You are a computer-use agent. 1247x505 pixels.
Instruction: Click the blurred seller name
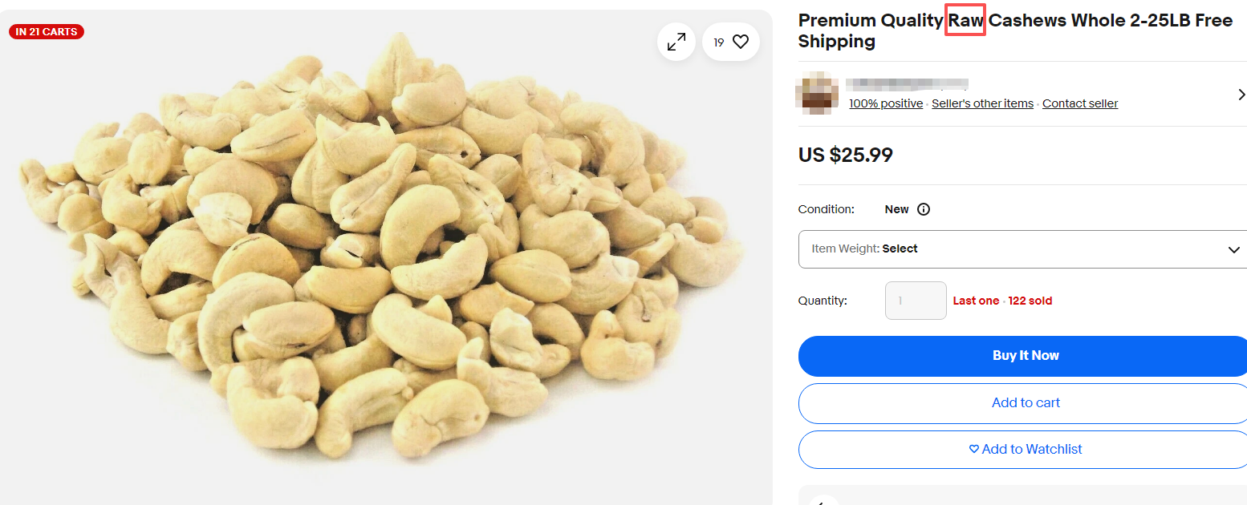(x=908, y=83)
